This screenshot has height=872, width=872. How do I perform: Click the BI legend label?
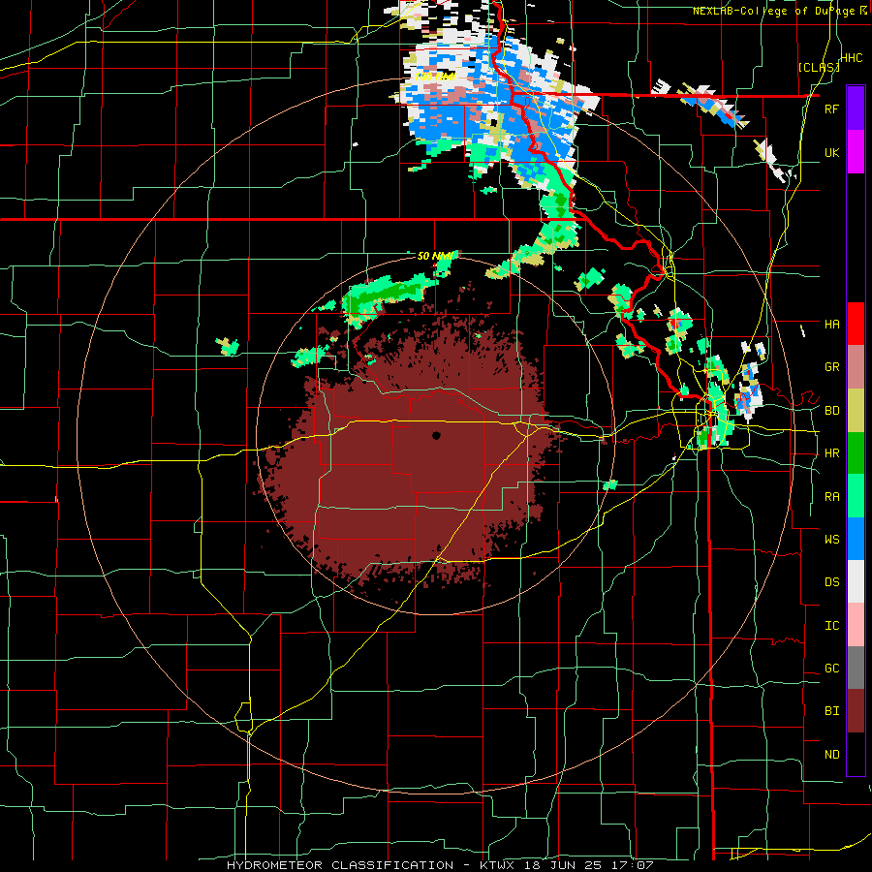pos(831,711)
